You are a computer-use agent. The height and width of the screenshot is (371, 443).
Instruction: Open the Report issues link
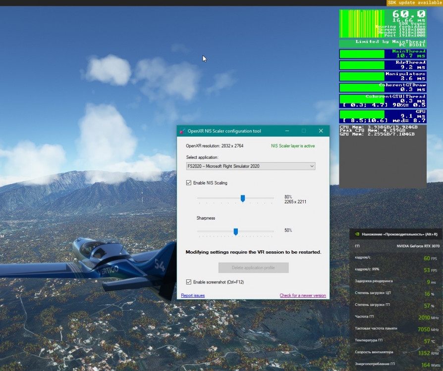[193, 295]
